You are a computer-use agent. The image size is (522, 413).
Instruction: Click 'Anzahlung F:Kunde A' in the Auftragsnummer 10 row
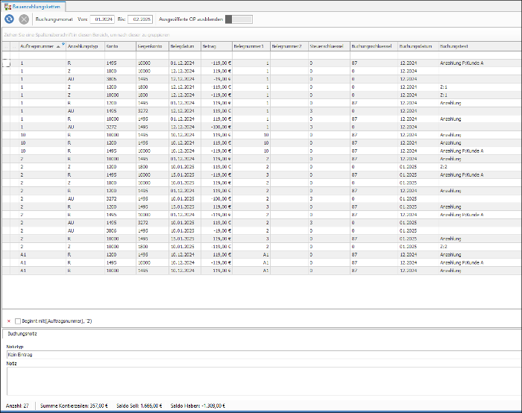pyautogui.click(x=462, y=151)
